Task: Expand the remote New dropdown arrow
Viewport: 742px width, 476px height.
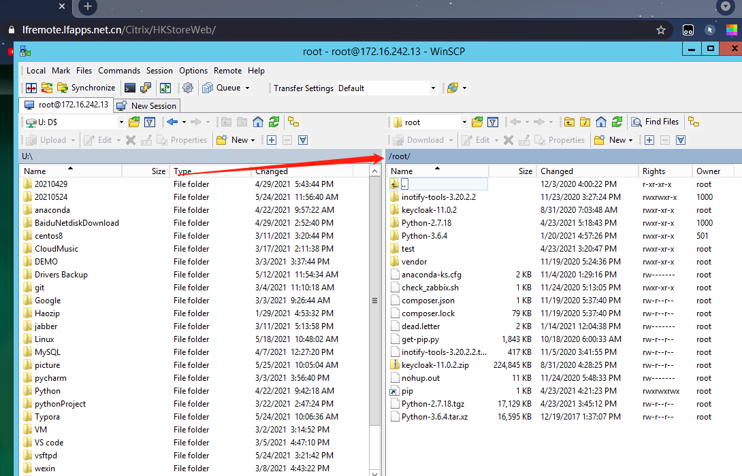Action: 631,140
